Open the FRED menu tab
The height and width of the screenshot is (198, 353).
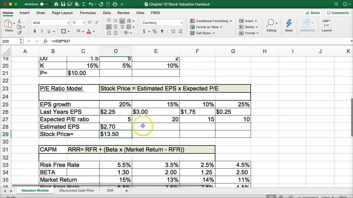tap(155, 13)
